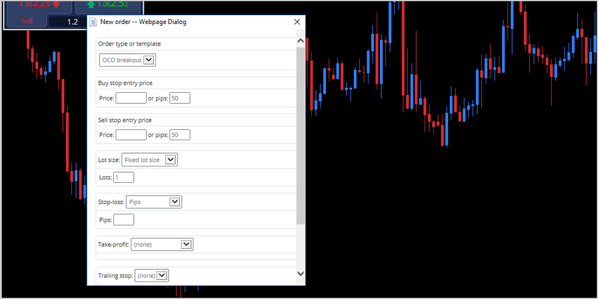598x299 pixels.
Task: Click the dialog scrollbar up arrow
Action: click(x=301, y=41)
